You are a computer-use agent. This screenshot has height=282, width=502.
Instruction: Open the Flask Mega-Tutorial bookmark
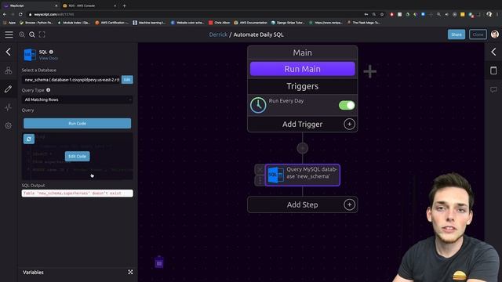pos(363,23)
